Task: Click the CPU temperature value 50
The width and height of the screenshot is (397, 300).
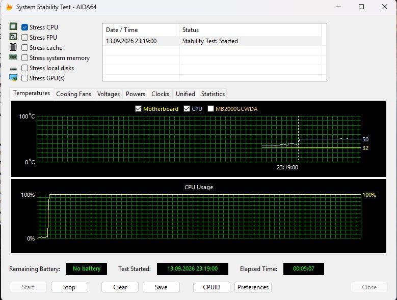Action: click(365, 139)
